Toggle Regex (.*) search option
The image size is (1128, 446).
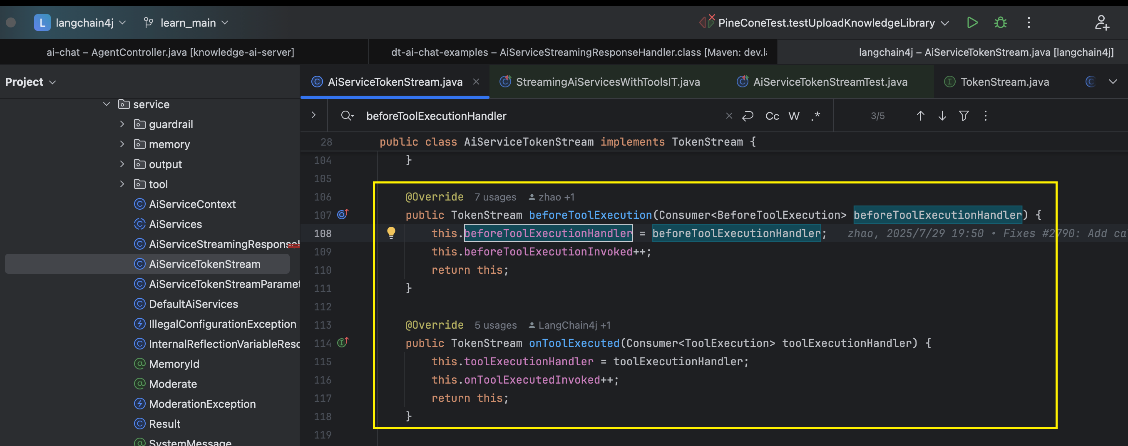pos(815,116)
